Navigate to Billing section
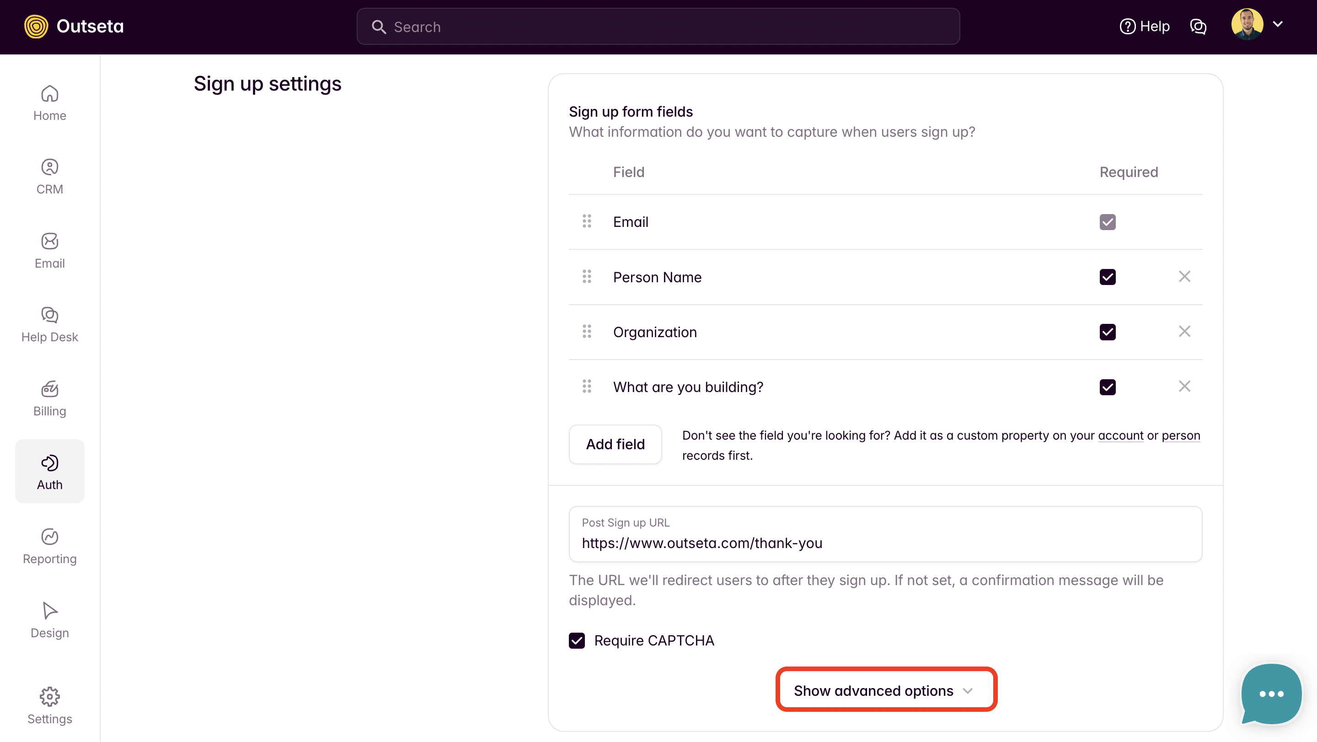The height and width of the screenshot is (742, 1317). [x=49, y=398]
